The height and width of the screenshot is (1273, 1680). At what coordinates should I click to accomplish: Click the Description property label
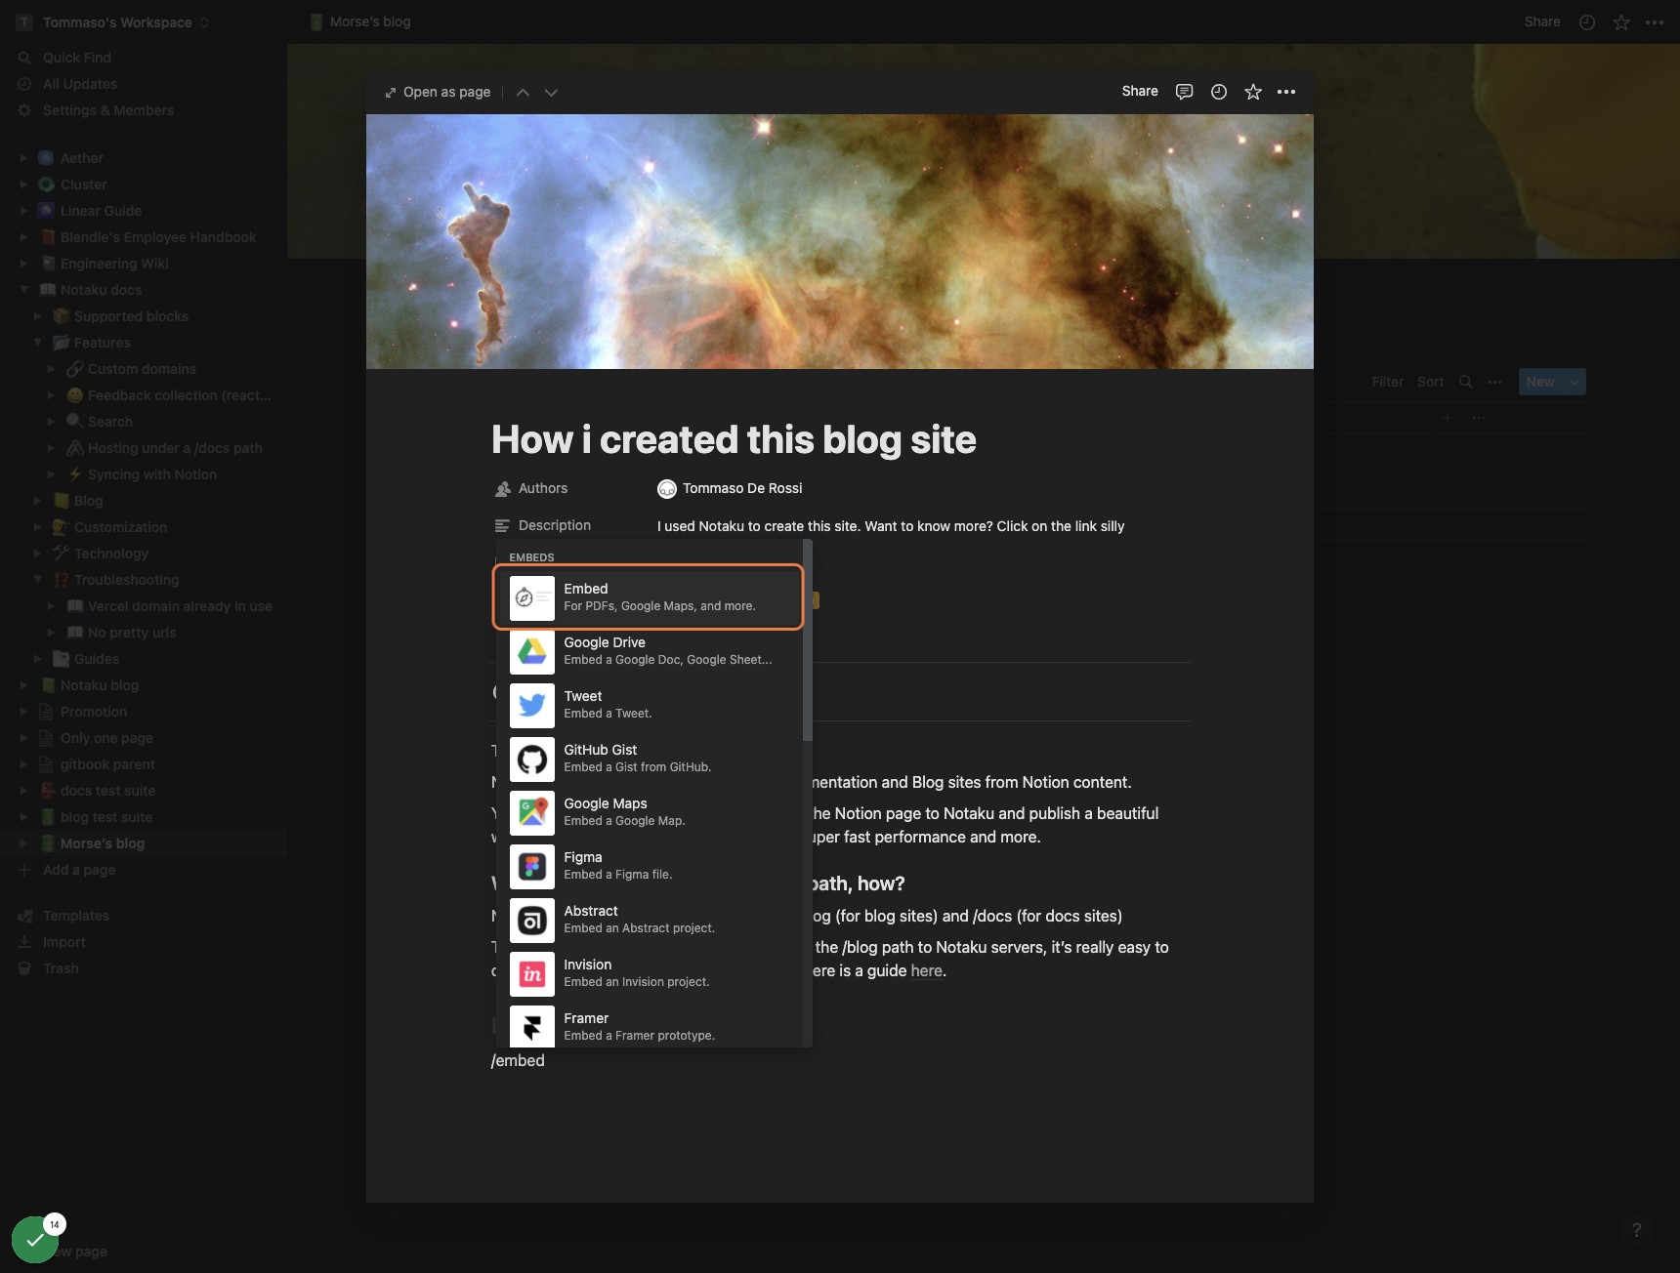pyautogui.click(x=555, y=525)
